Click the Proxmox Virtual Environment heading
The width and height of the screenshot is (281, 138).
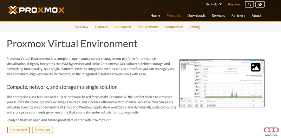click(72, 44)
